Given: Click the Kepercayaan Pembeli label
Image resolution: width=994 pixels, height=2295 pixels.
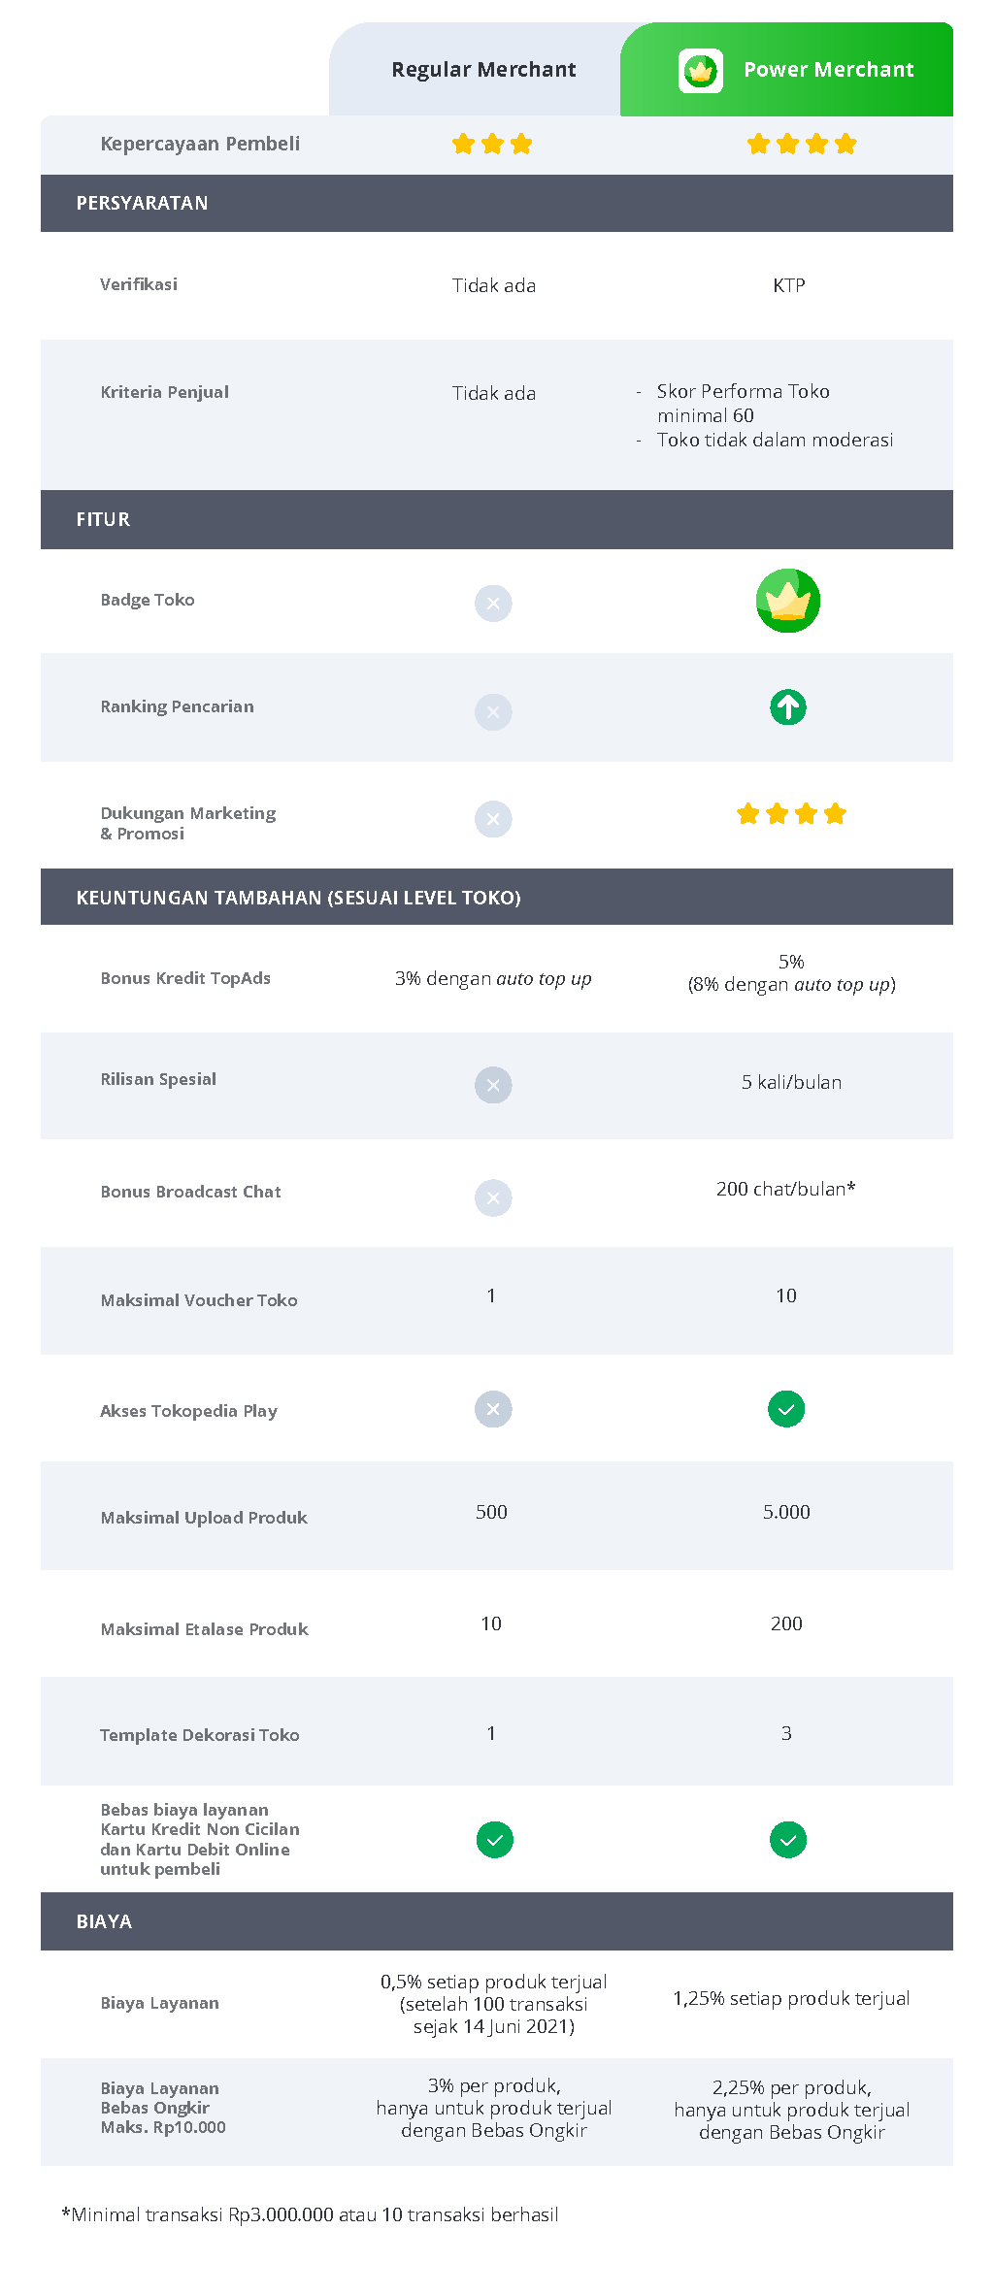Looking at the screenshot, I should pos(200,144).
